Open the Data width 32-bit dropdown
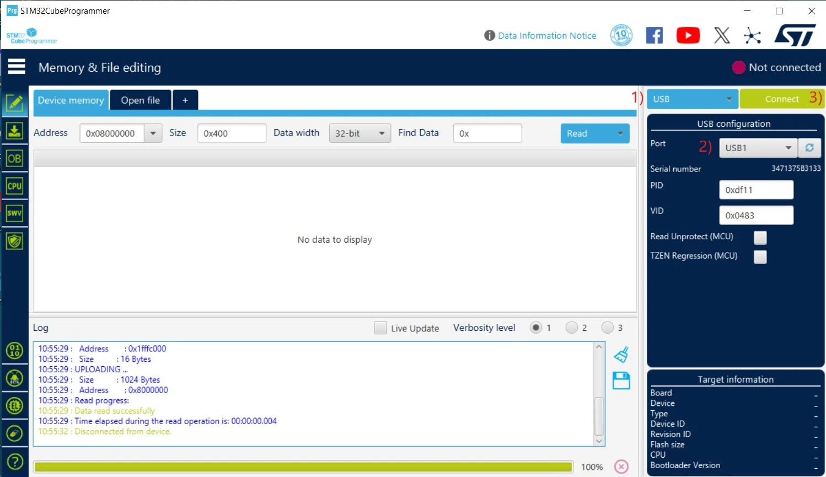826x477 pixels. (360, 133)
